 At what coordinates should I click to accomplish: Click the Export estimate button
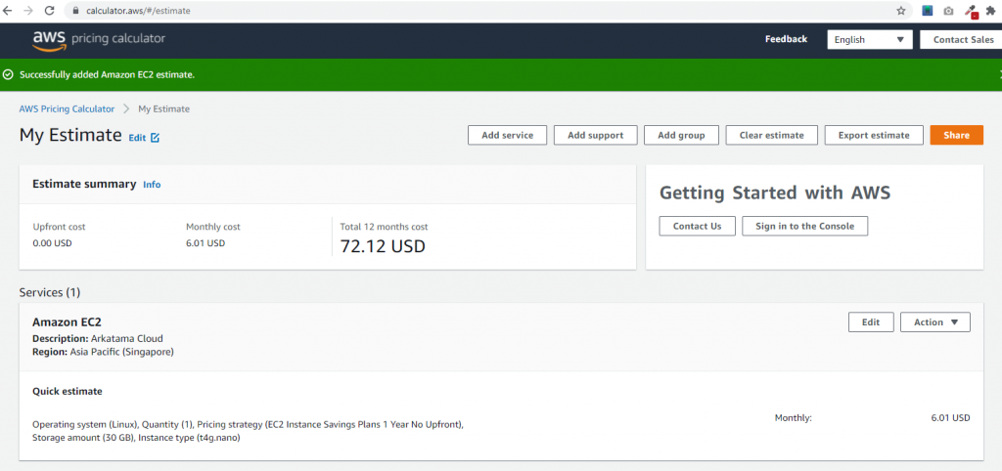click(x=874, y=135)
